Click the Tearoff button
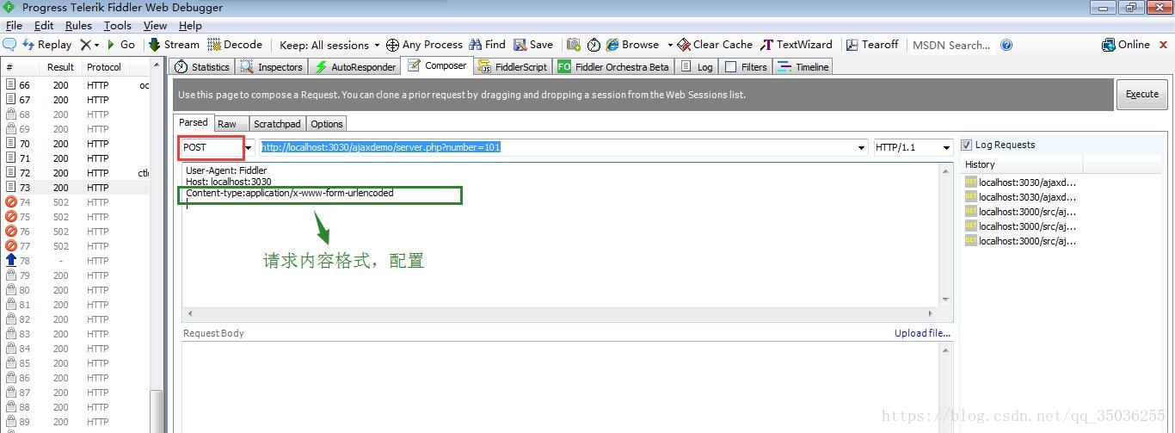Image resolution: width=1175 pixels, height=433 pixels. click(x=871, y=45)
